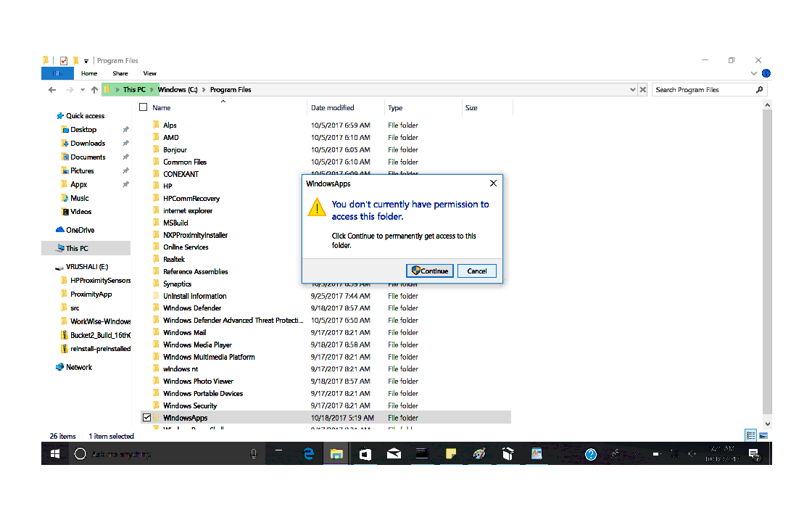The width and height of the screenshot is (812, 515).
Task: Open recent locations dropdown
Action: coord(83,90)
